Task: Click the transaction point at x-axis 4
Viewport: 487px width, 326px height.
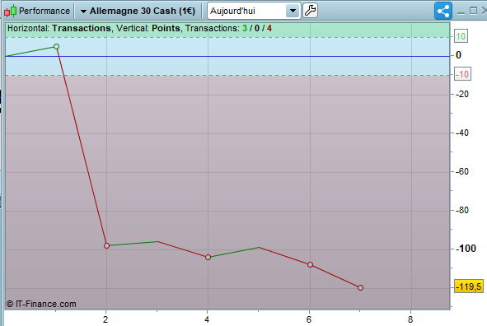Action: [x=208, y=257]
